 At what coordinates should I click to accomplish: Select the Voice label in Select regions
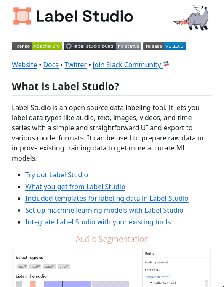click(x=35, y=266)
